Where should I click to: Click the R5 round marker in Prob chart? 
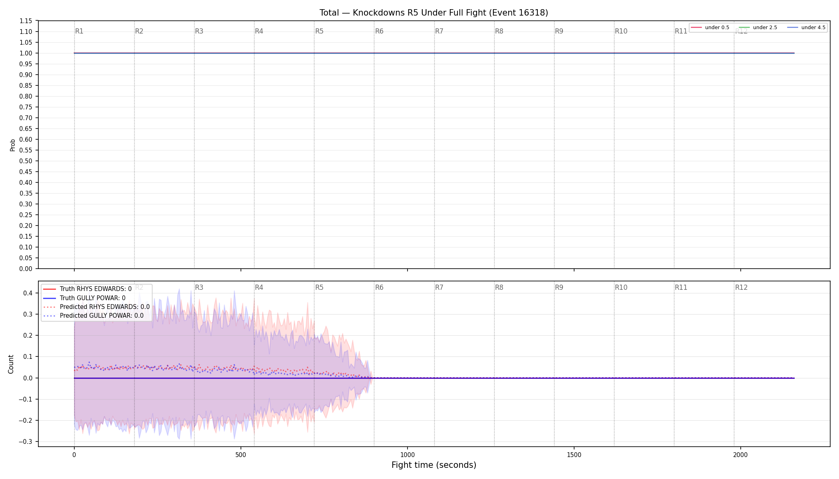[319, 31]
